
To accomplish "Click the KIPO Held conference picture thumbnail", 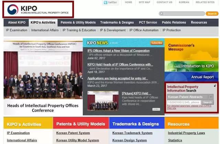I will pos(103,101).
